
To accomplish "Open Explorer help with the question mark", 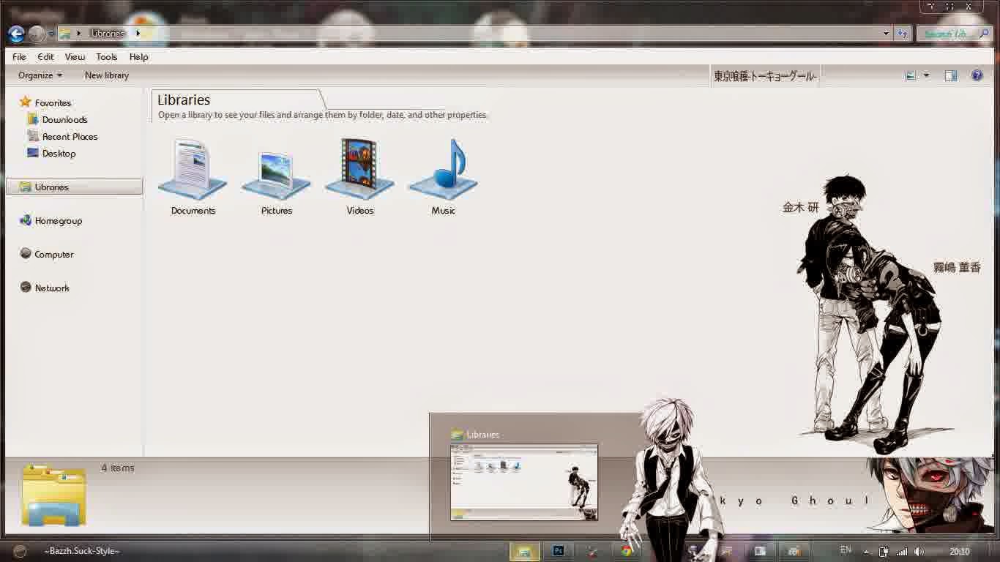I will tap(977, 75).
